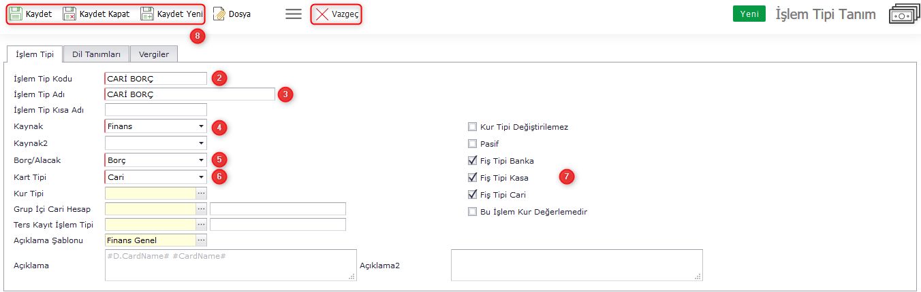Uncheck the Fiş Tipi Banka checkbox

click(472, 161)
